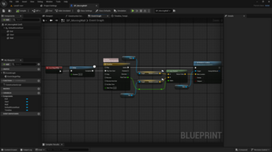
Task: Open the Asset menu
Action: click(24, 1)
